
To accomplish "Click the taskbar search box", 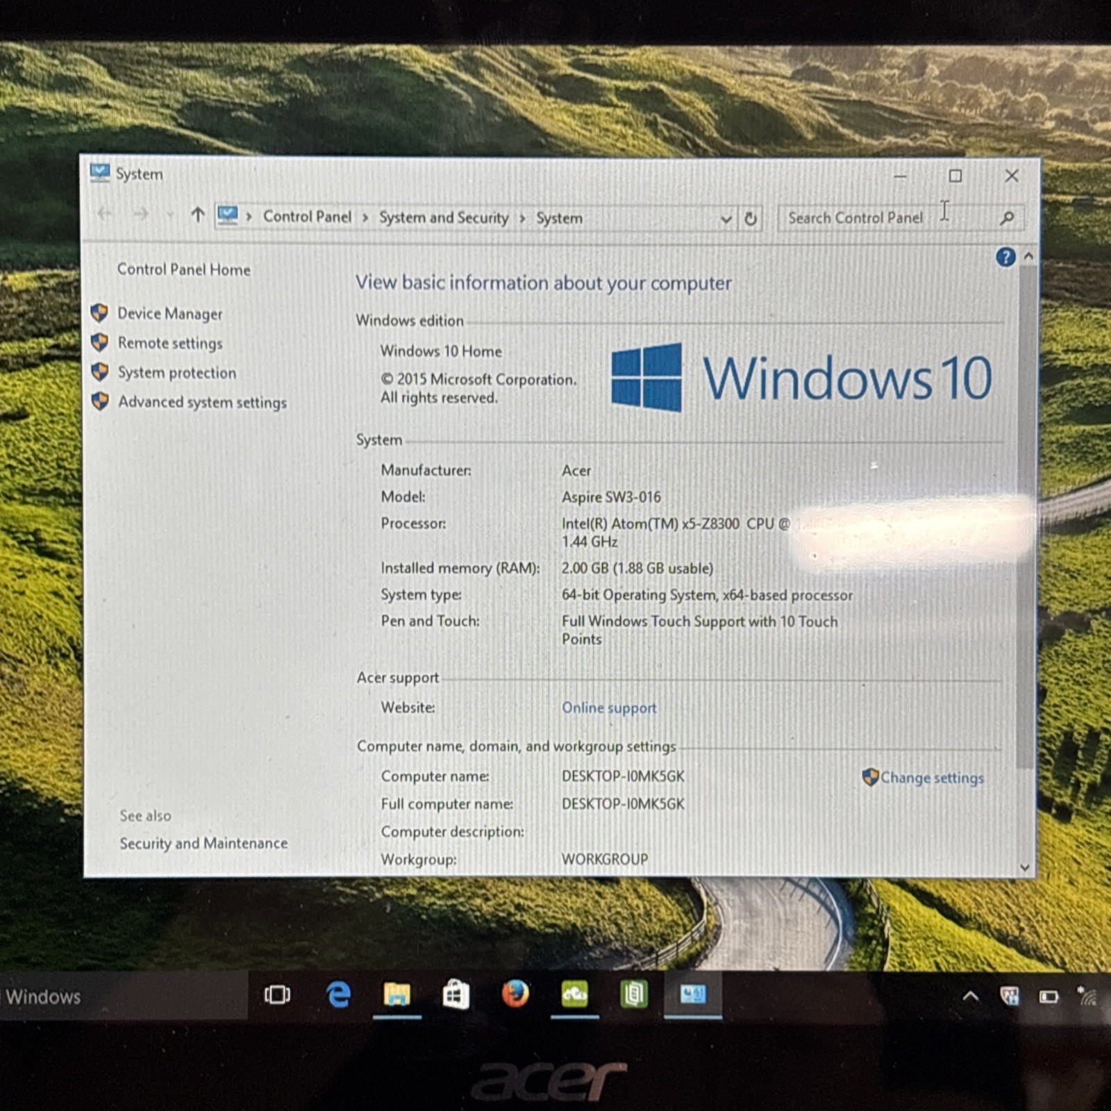I will coord(123,996).
